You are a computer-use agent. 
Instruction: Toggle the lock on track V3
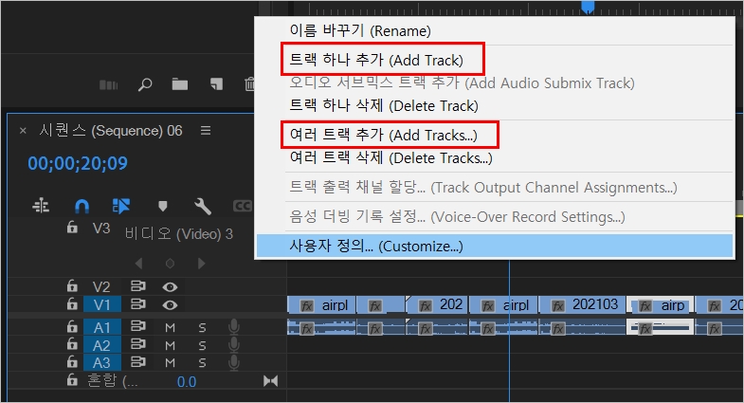coord(72,227)
